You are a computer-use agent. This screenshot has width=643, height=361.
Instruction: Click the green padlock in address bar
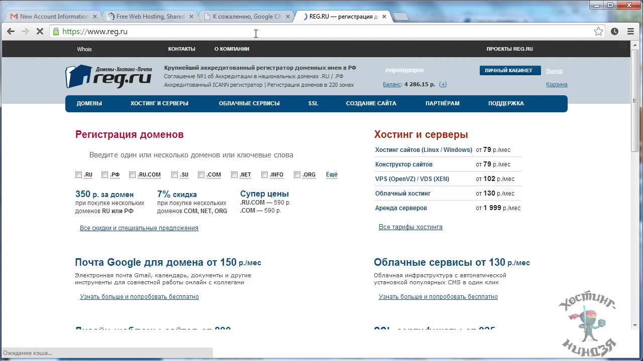[55, 31]
